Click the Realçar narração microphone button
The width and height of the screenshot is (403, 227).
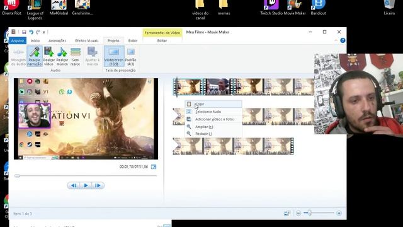[x=35, y=56]
